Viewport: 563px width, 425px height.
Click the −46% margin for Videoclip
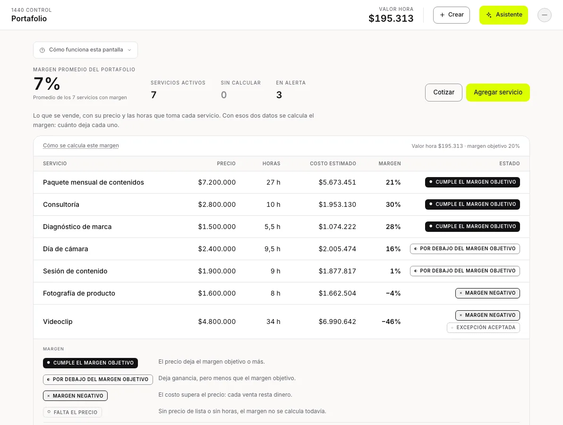coord(391,322)
